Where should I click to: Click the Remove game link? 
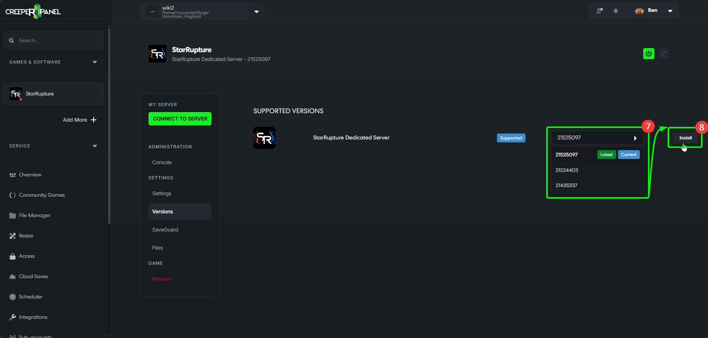click(x=161, y=279)
